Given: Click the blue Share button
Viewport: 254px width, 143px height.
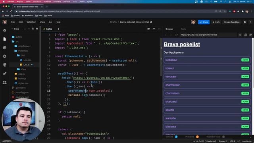Looking at the screenshot, I should pos(204,22).
